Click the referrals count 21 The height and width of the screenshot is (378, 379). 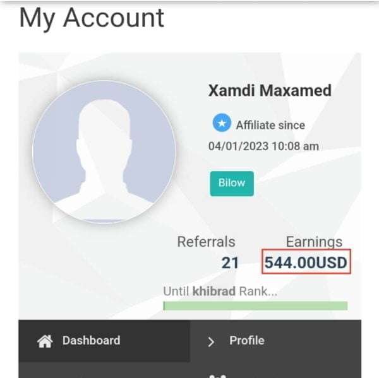tap(230, 263)
